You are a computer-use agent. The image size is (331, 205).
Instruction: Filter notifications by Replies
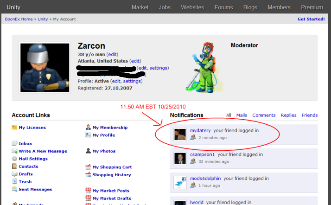pyautogui.click(x=288, y=115)
